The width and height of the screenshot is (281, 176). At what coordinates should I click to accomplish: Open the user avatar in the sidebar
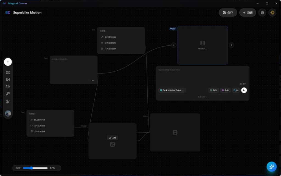(8, 114)
